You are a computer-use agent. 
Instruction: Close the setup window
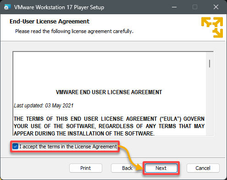click(216, 7)
